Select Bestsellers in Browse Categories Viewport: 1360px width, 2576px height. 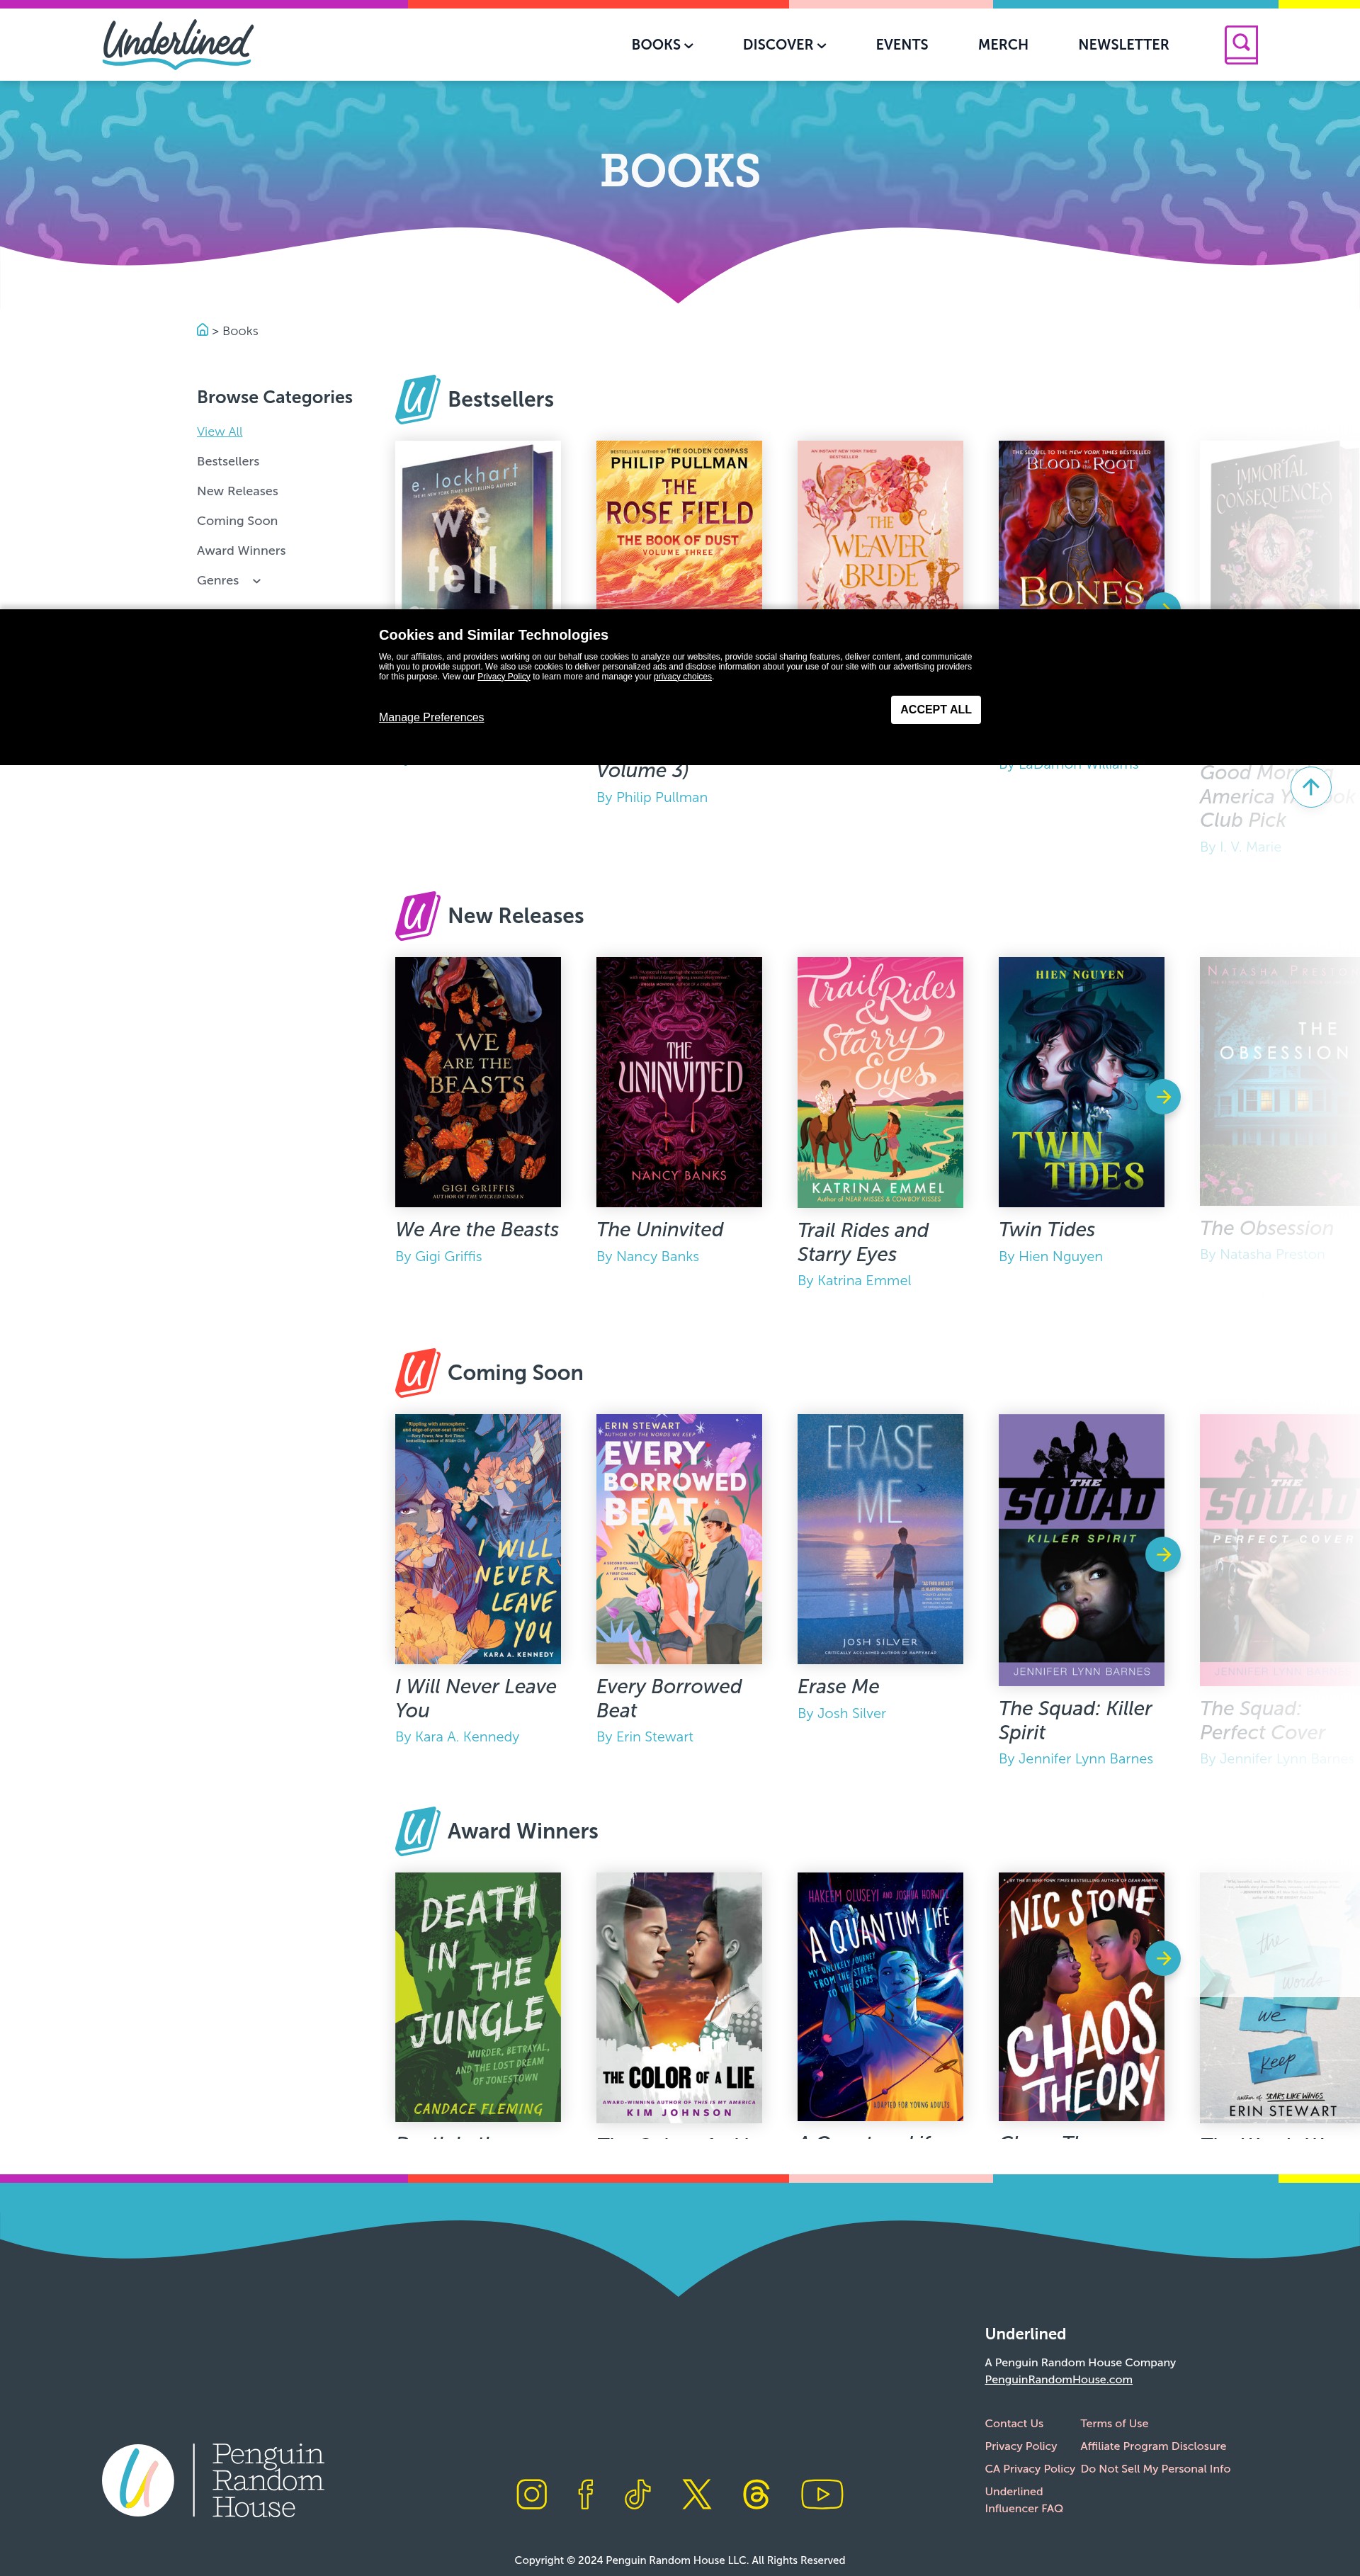click(228, 461)
